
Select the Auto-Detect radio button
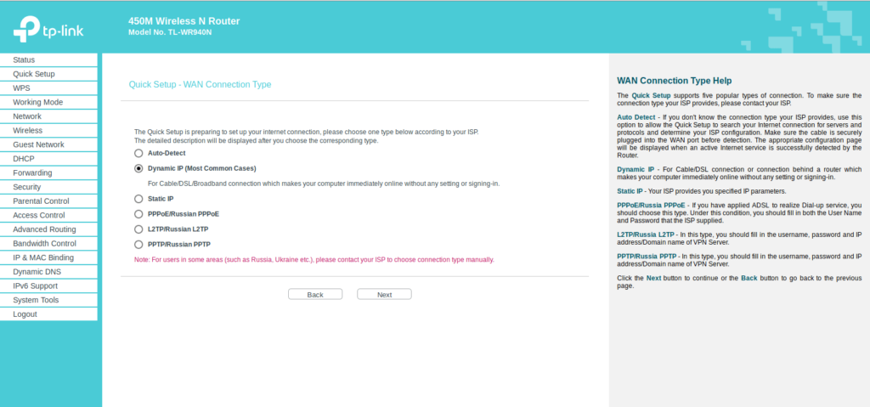click(139, 154)
